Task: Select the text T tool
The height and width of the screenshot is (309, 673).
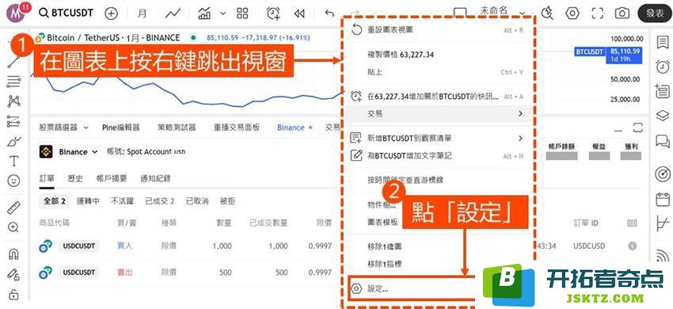Action: pyautogui.click(x=13, y=161)
